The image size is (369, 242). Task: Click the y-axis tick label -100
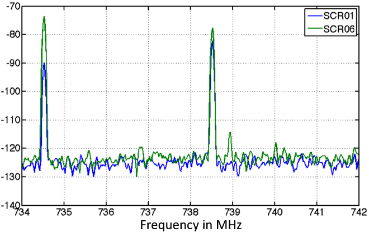point(10,91)
